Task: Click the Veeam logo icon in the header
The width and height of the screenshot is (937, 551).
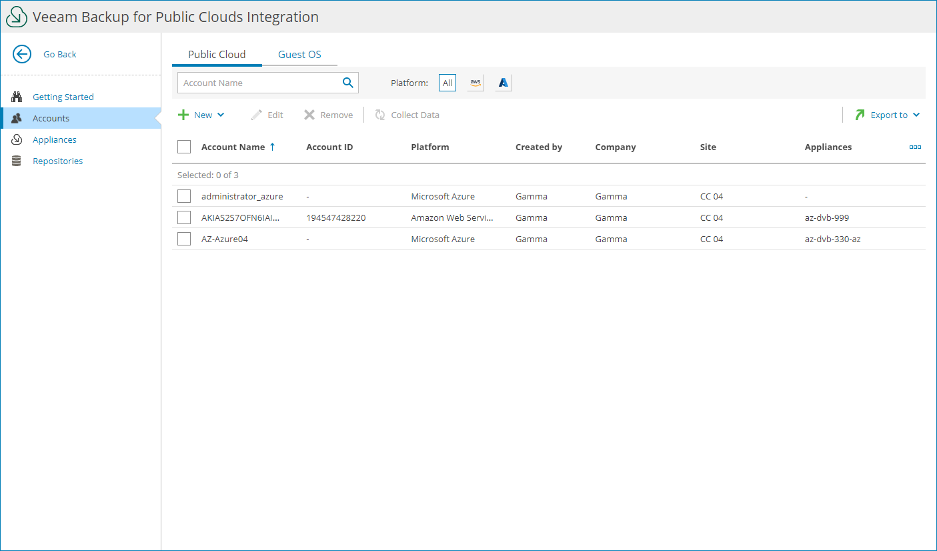Action: pyautogui.click(x=17, y=17)
